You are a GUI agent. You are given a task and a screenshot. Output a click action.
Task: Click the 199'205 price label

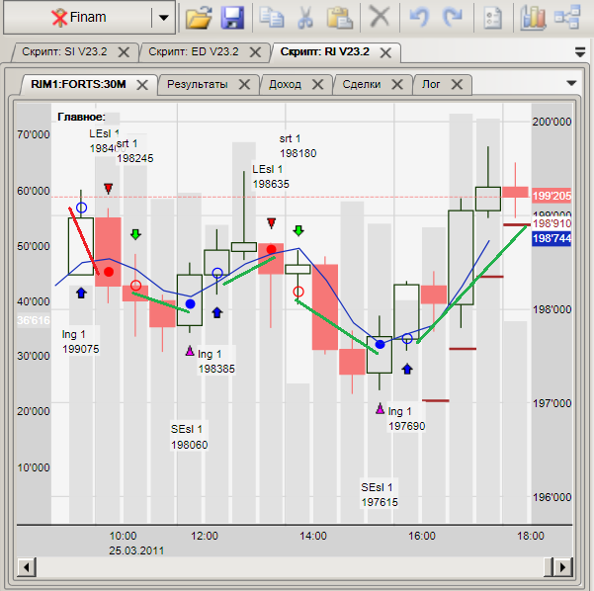[552, 196]
